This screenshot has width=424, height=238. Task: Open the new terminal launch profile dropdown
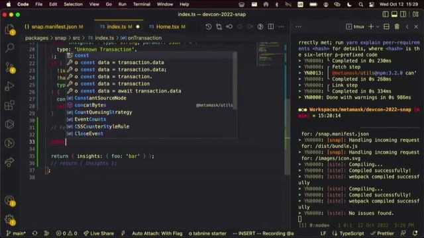[378, 26]
